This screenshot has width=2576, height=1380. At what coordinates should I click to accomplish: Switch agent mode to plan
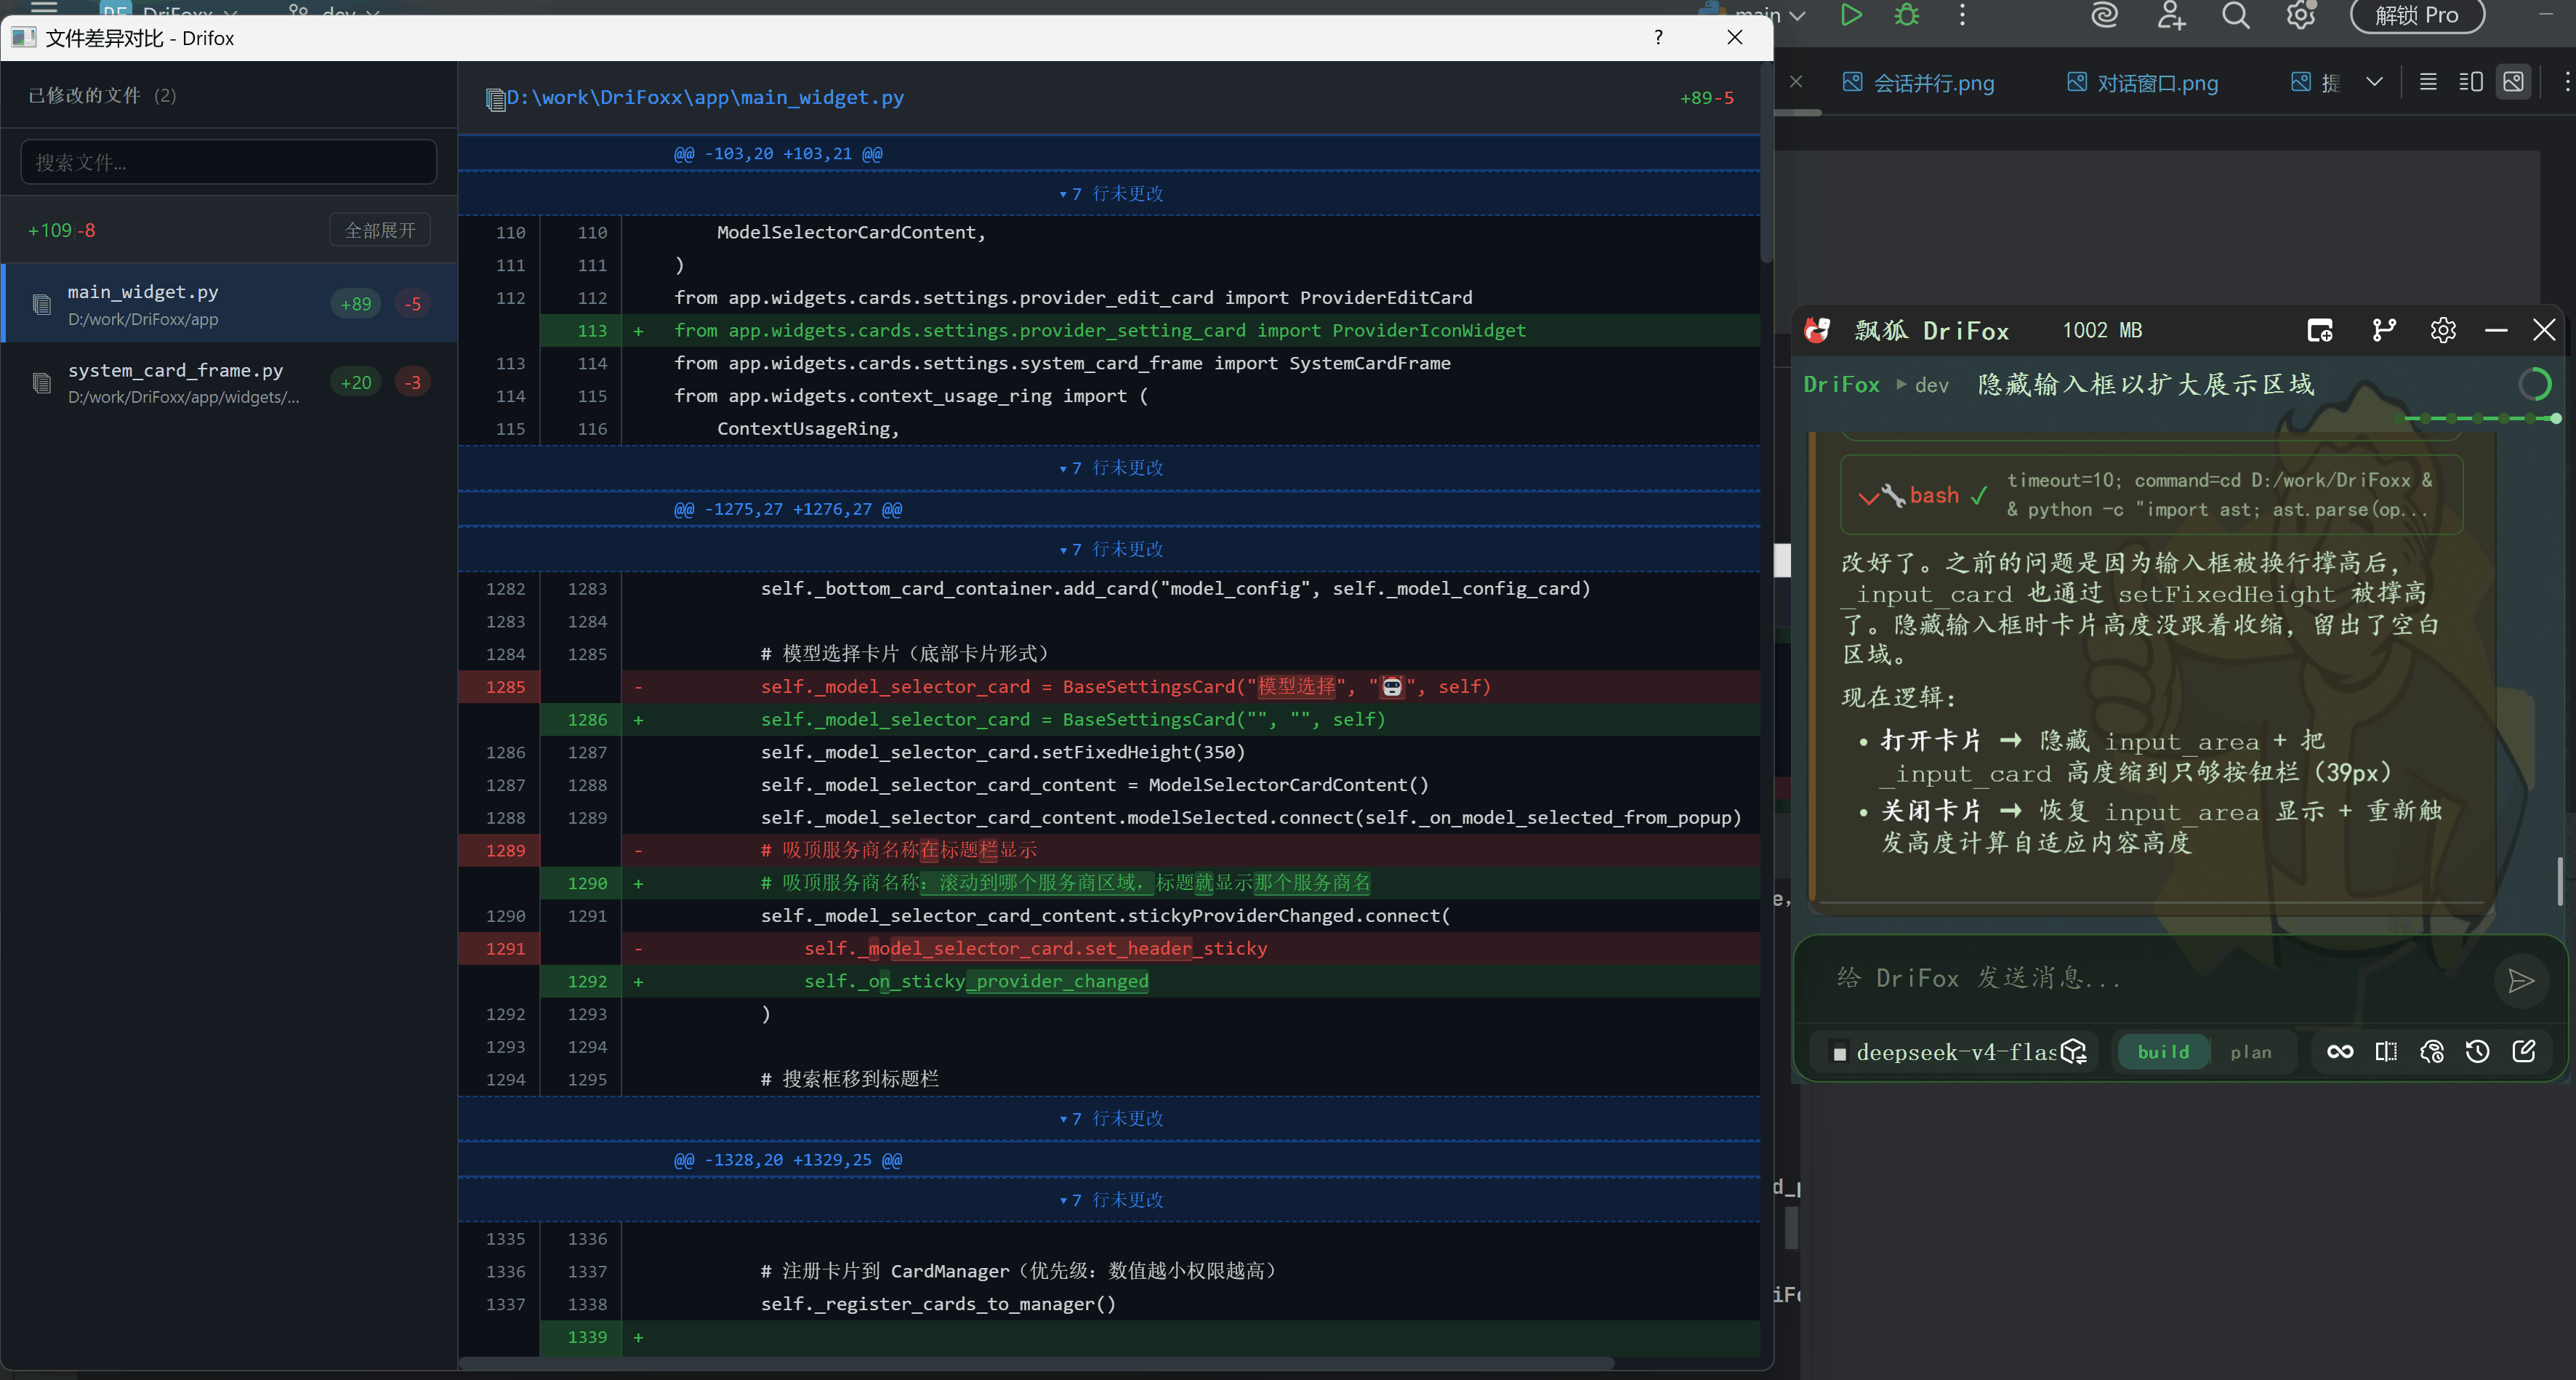(x=2250, y=1052)
